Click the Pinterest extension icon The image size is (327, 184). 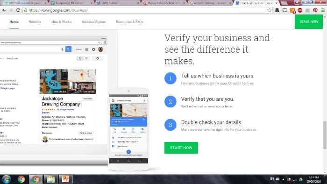point(315,10)
